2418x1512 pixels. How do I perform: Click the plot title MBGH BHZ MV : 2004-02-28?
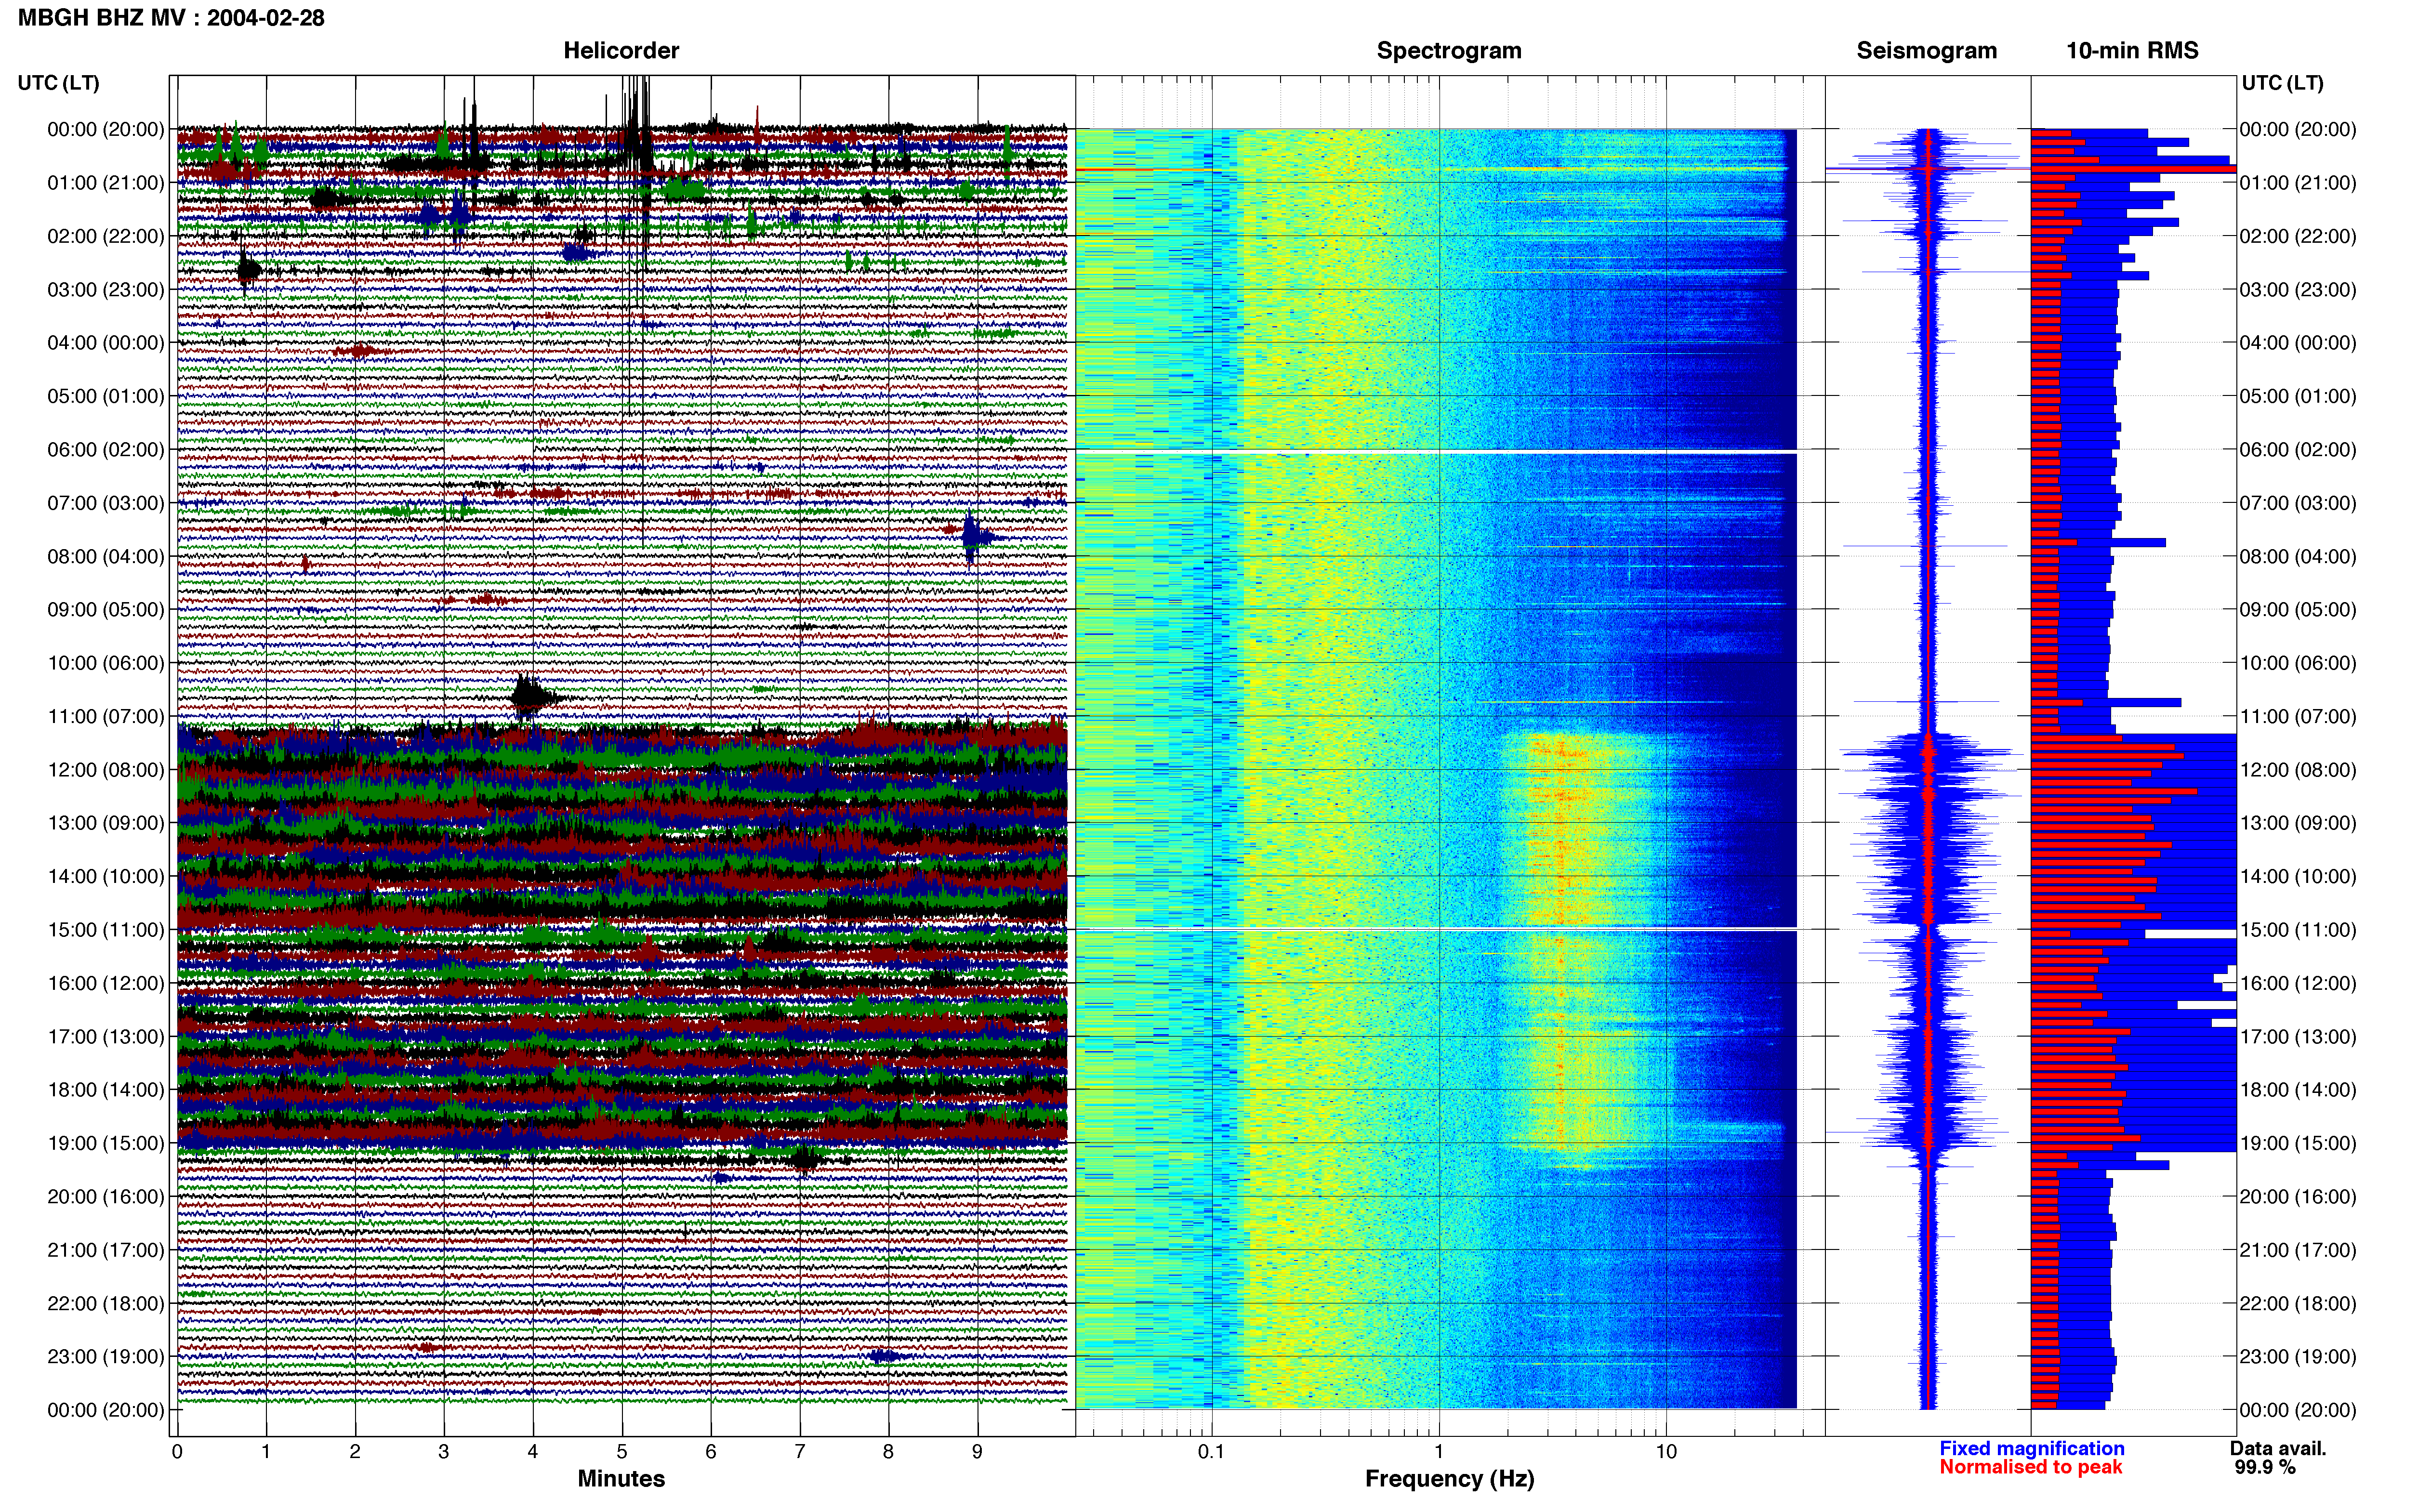171,18
